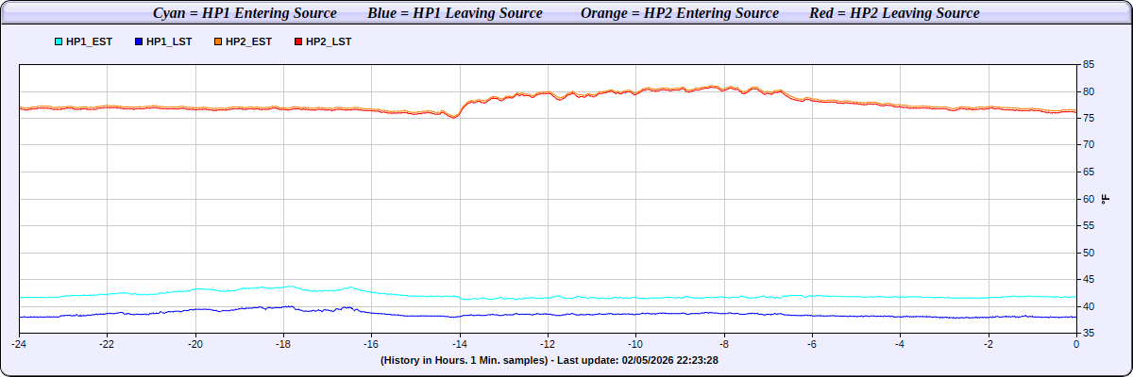This screenshot has width=1133, height=377.
Task: Click the 'Cyan = HP1 Entering Source' title text
Action: click(245, 13)
